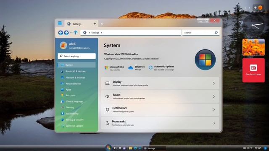Open the Start orb on taskbar
Screen dimensions: 269x151
[108, 148]
